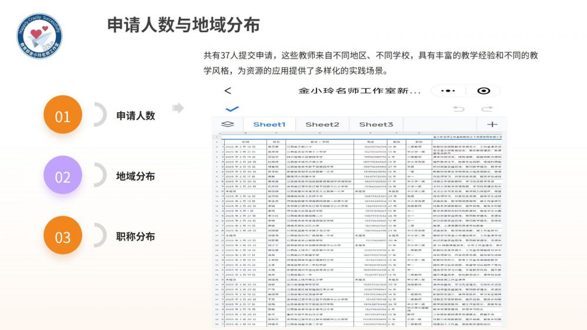Select the 地域分布 label

[x=136, y=176]
